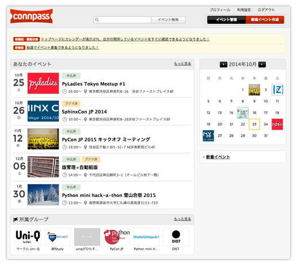Click the search magnifier icon
The height and width of the screenshot is (267, 297).
(97, 20)
